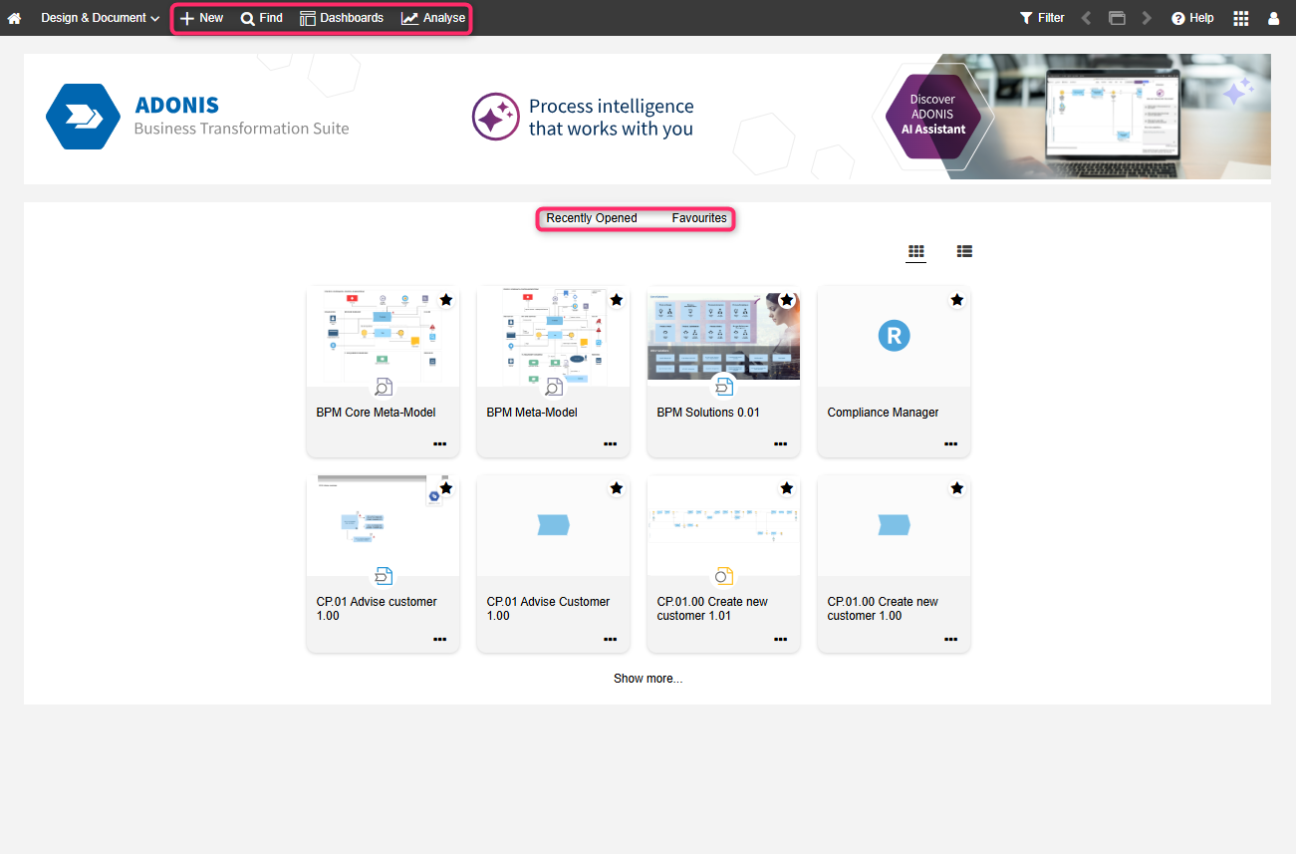Image resolution: width=1297 pixels, height=855 pixels.
Task: Click model type icon on BPM Solutions 0.01
Action: click(x=724, y=387)
